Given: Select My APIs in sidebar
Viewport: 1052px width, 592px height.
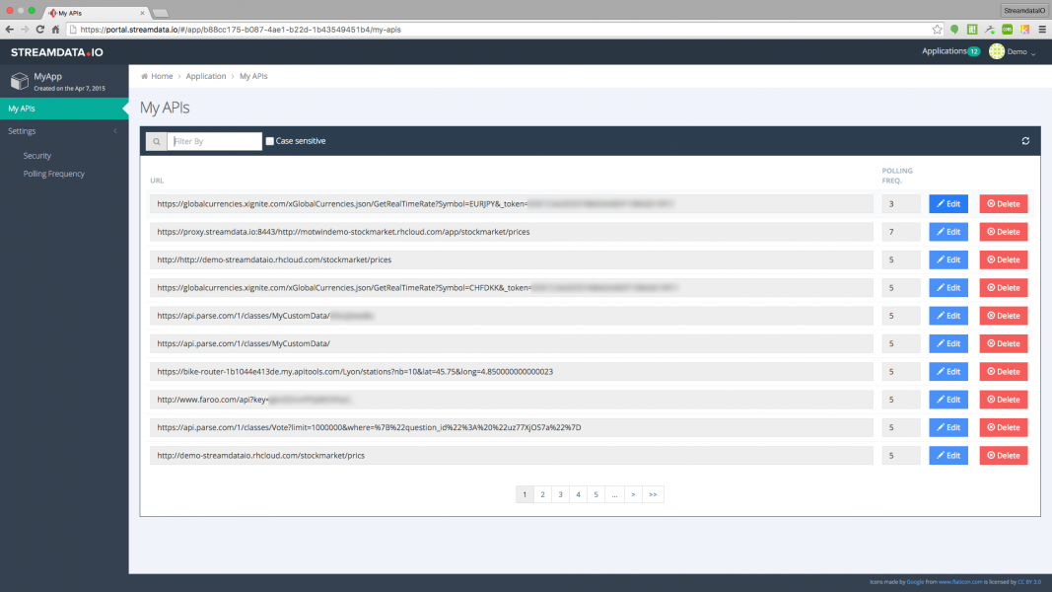Looking at the screenshot, I should pos(64,109).
